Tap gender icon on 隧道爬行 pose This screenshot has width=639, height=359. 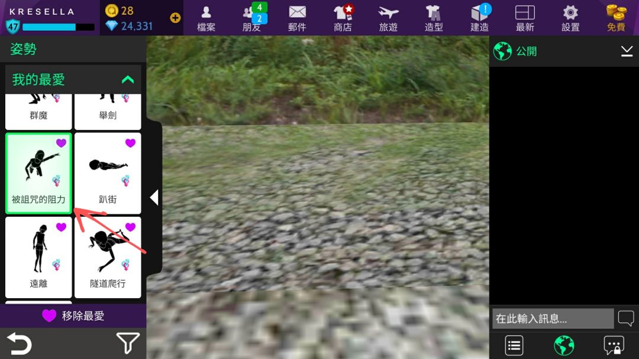pyautogui.click(x=125, y=265)
